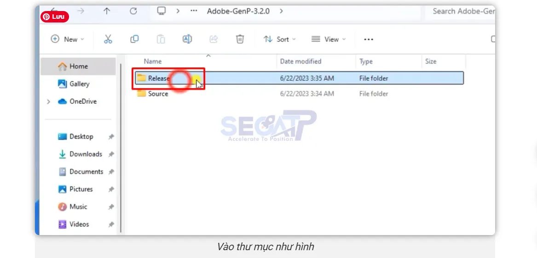Viewport: 537px width, 258px height.
Task: Click the Paste clipboard icon
Action: coord(161,39)
